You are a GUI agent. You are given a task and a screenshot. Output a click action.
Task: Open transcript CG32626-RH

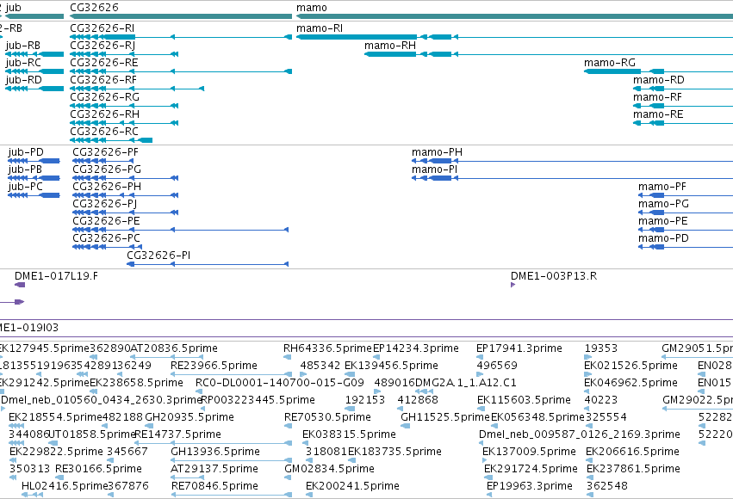point(105,114)
